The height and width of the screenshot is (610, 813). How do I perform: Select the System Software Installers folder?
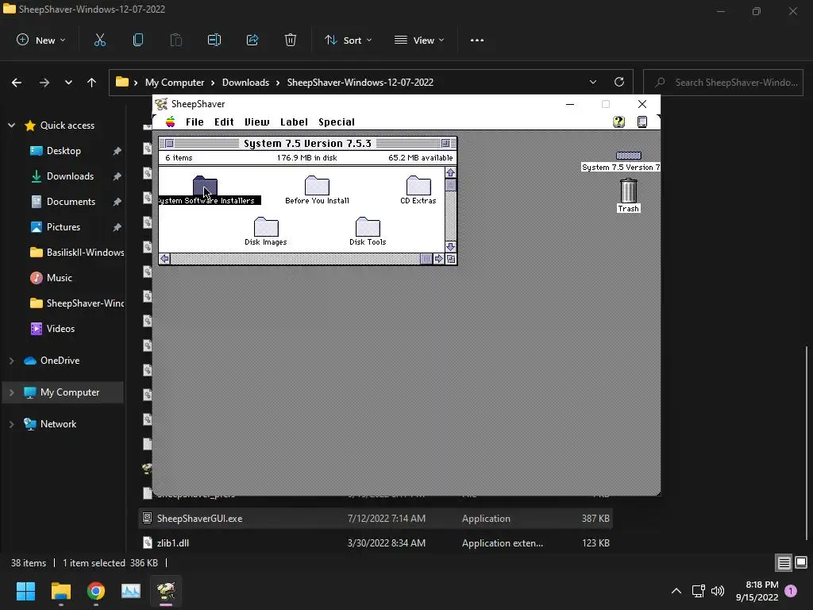(x=206, y=185)
